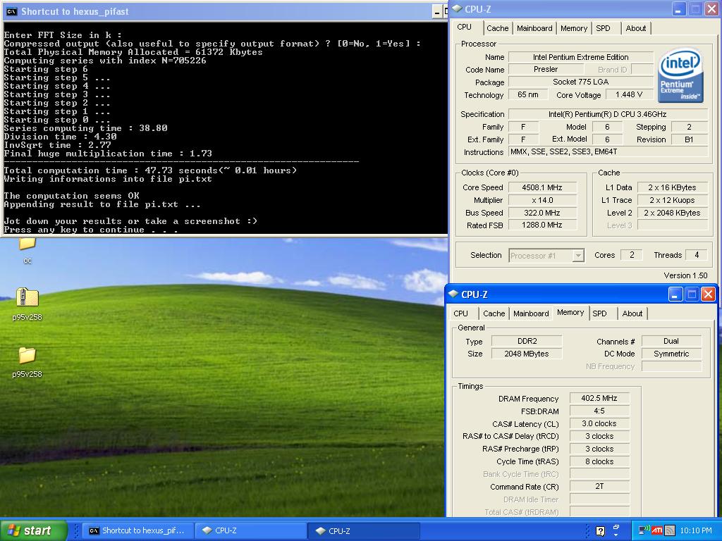Click the Package value Socket 775 LGA

(x=581, y=82)
